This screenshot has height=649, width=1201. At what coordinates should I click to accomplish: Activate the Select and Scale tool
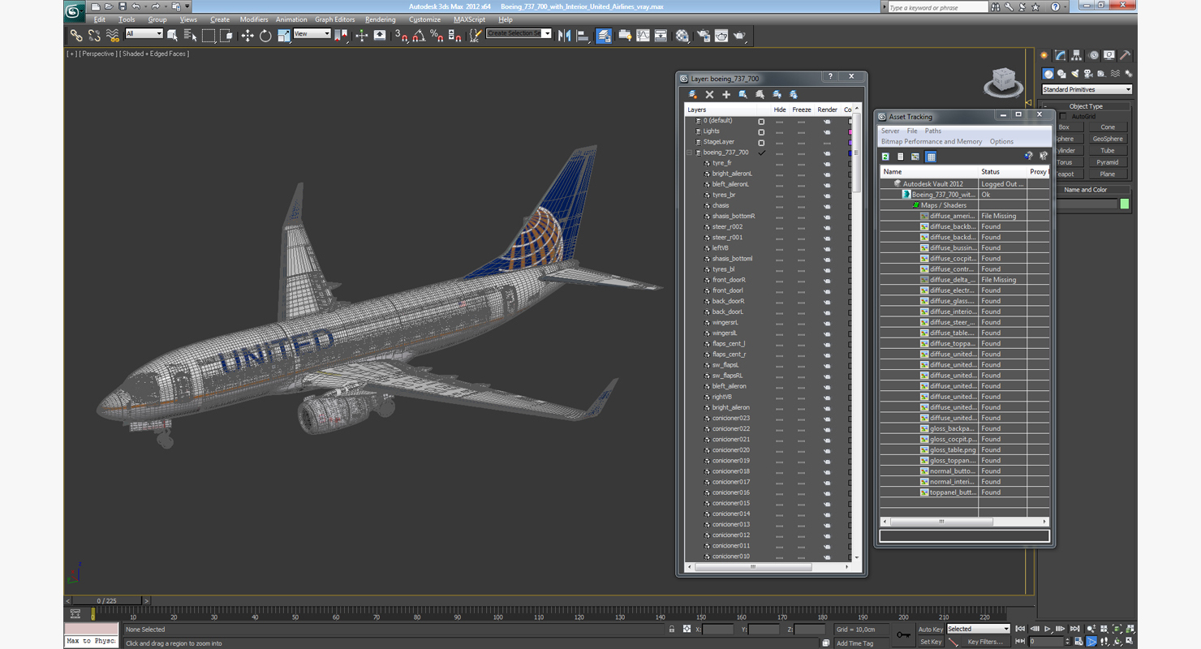(x=283, y=35)
